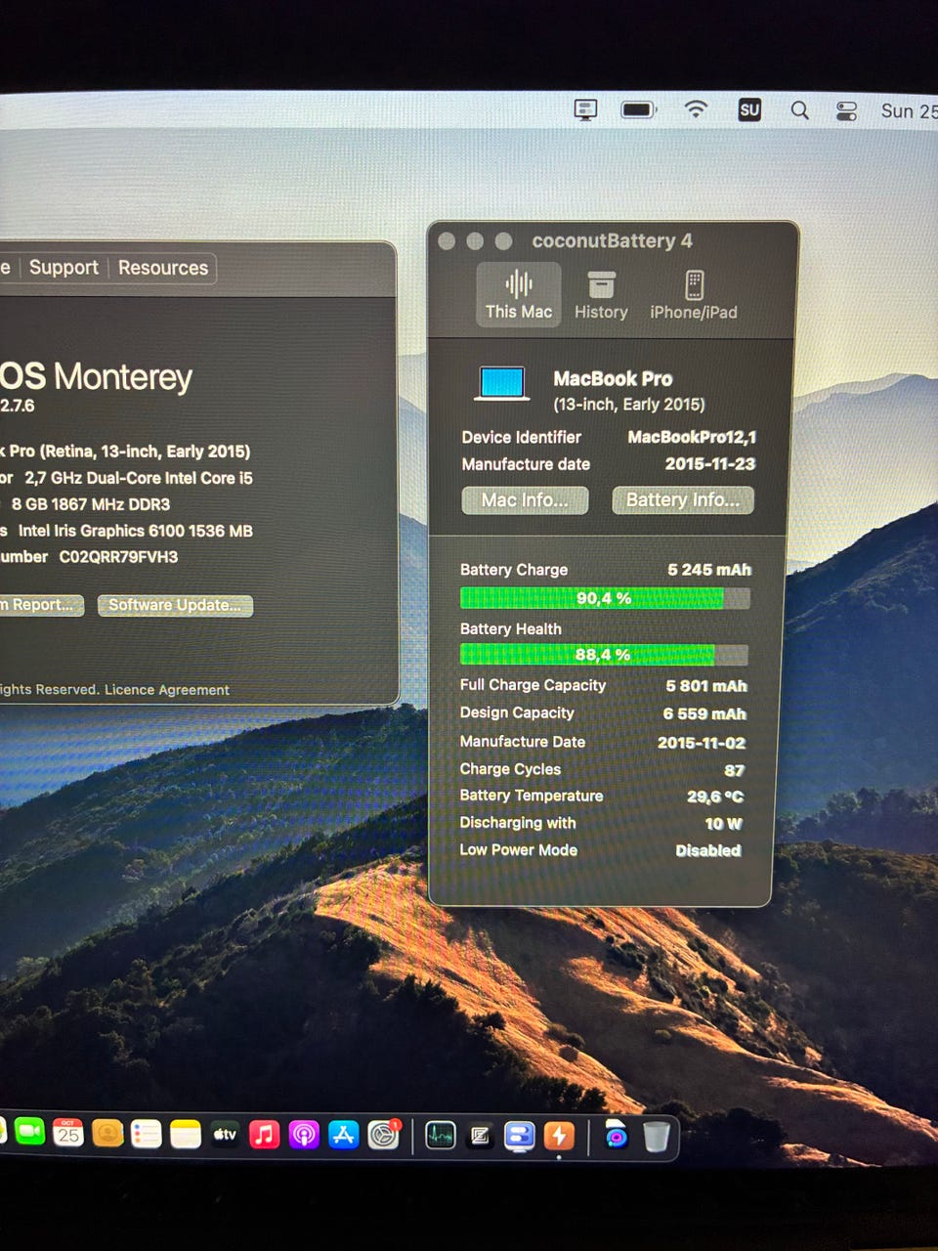Open the Music app in the dock
Image resolution: width=938 pixels, height=1251 pixels.
(264, 1135)
